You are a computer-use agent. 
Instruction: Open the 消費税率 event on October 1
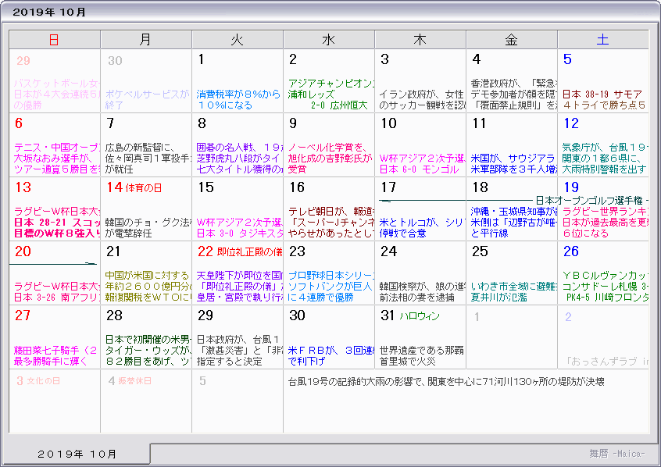pos(238,99)
